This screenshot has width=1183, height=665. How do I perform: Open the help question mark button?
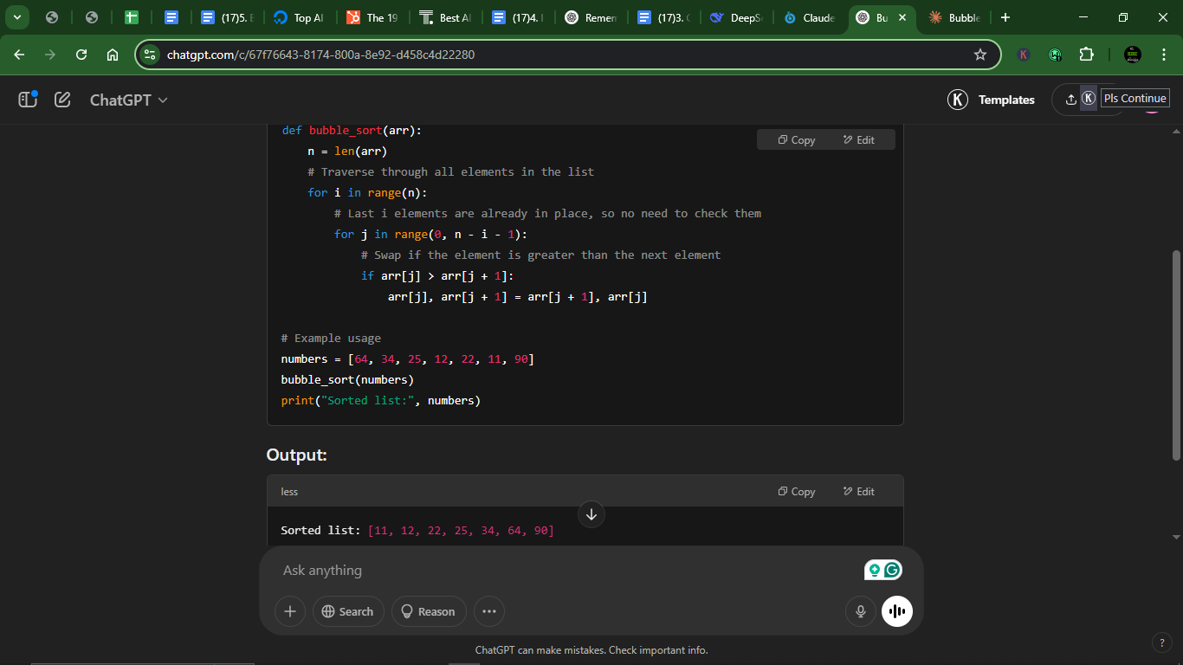coord(1162,642)
